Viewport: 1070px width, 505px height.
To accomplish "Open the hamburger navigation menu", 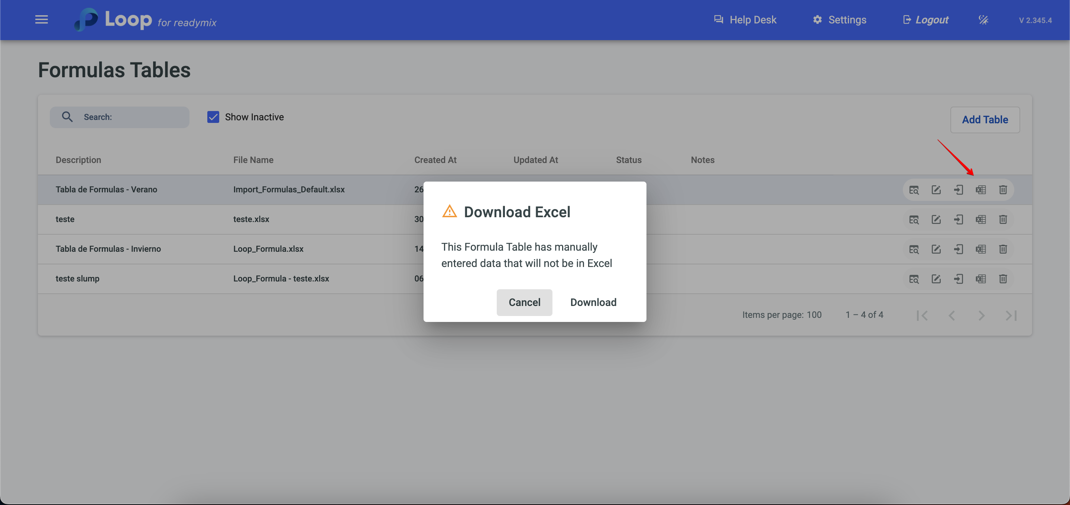I will (x=41, y=20).
